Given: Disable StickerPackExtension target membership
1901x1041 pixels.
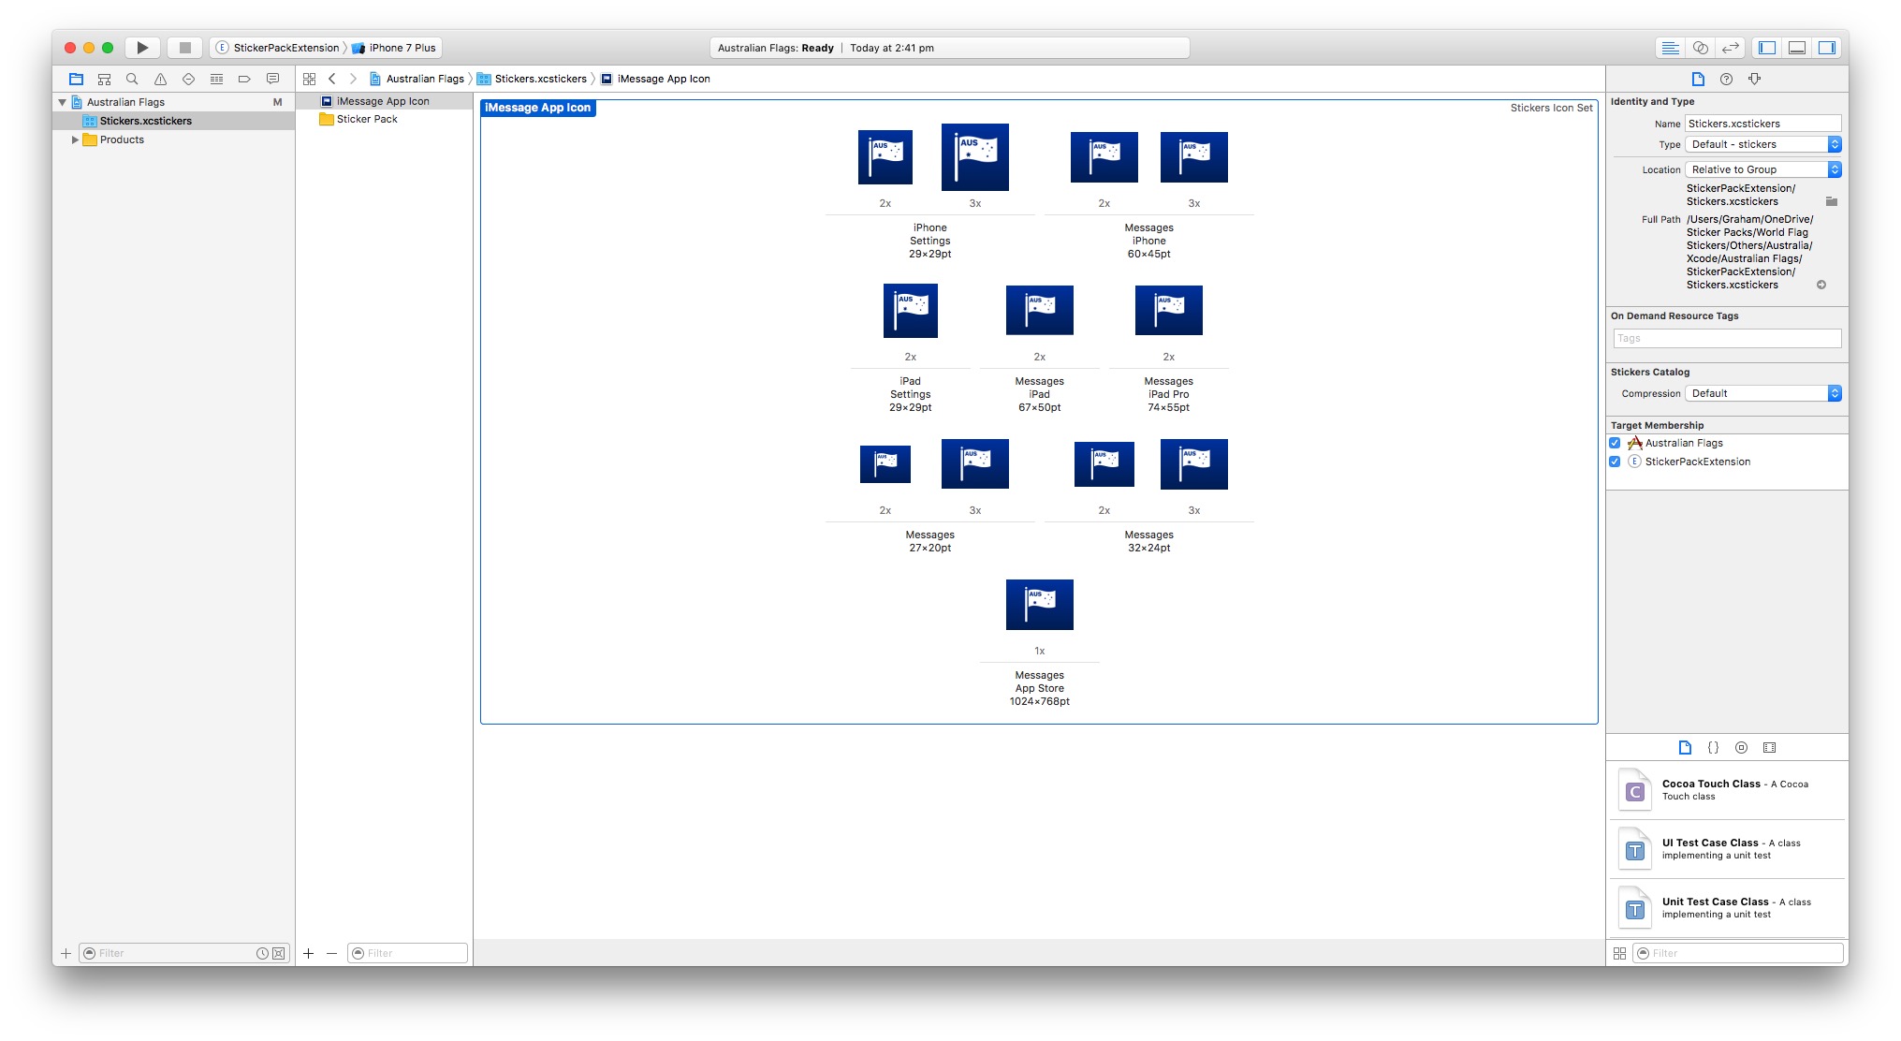Looking at the screenshot, I should click(x=1615, y=462).
